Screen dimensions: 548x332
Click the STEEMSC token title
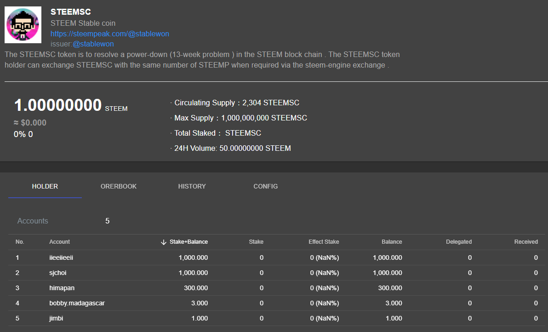coord(71,12)
